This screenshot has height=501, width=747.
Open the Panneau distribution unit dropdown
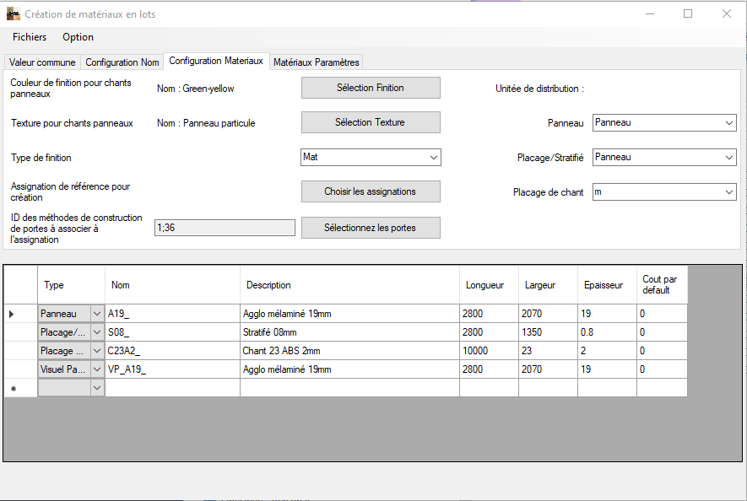coord(664,123)
